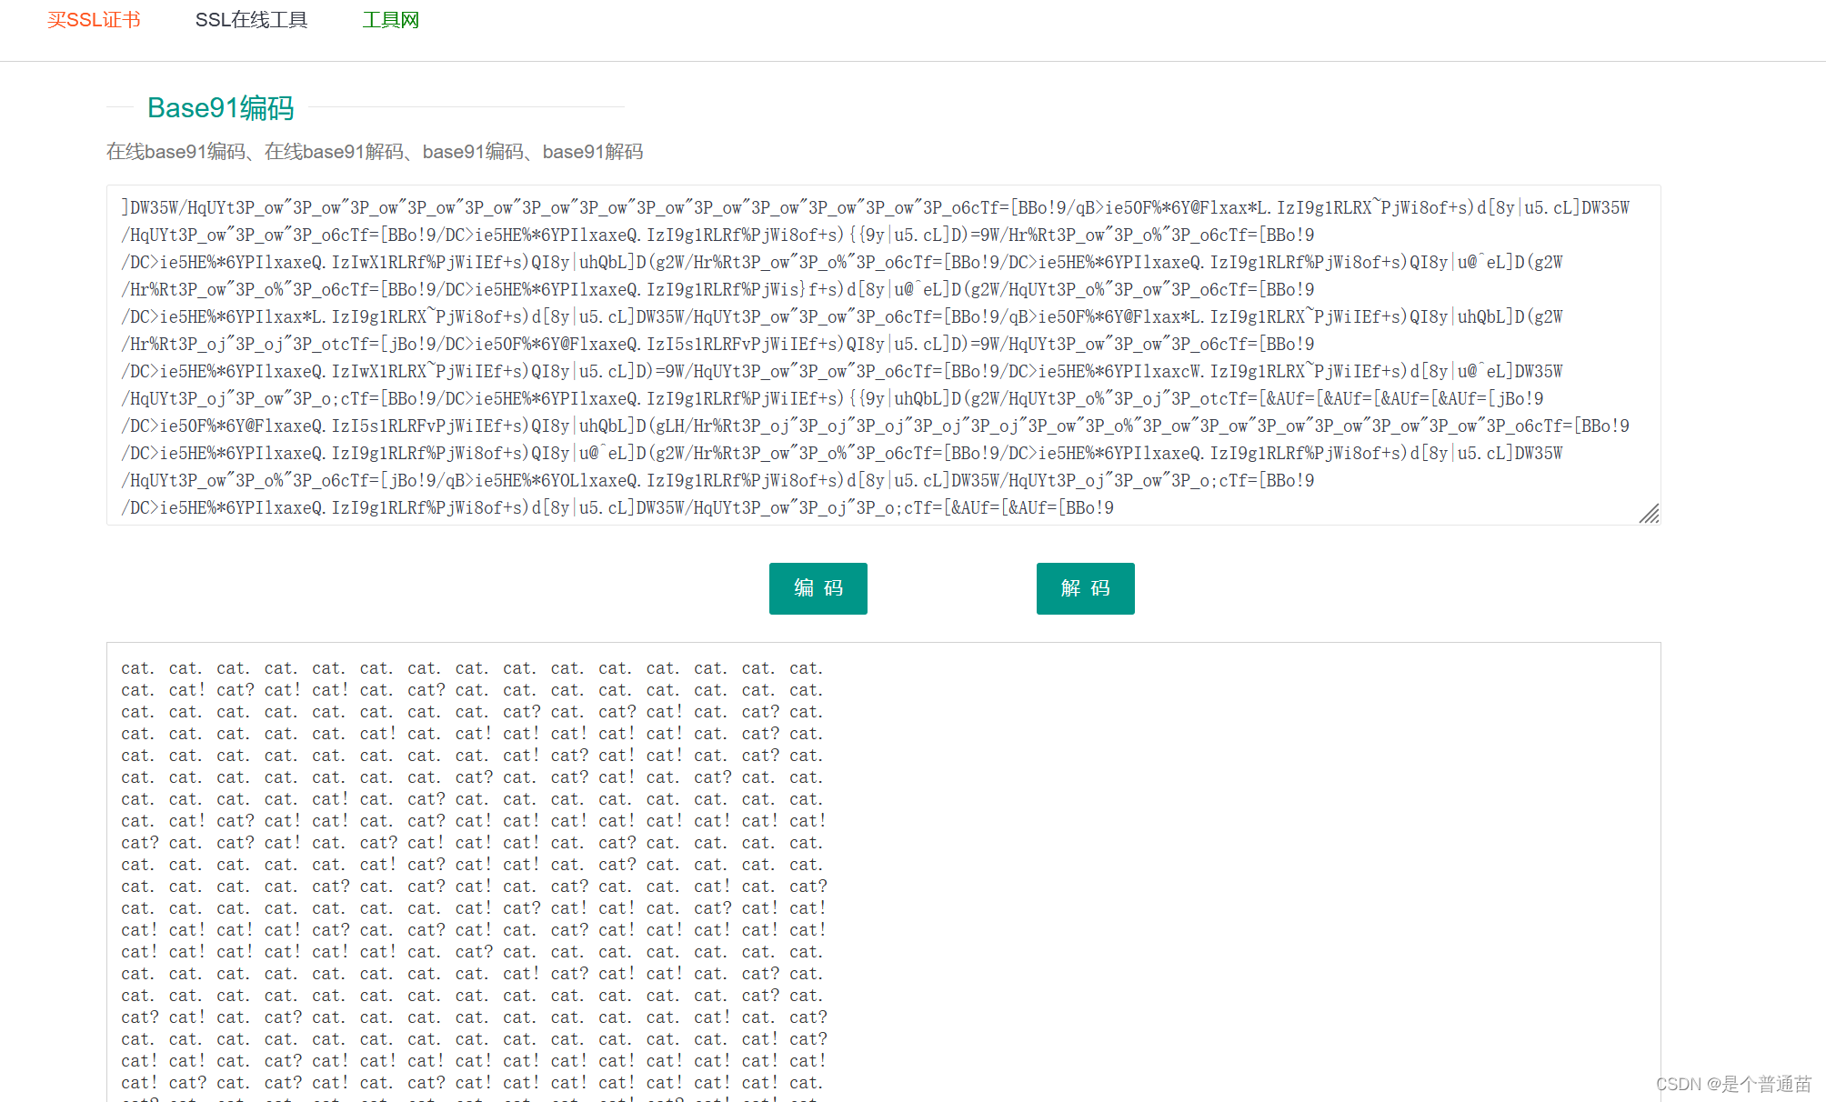
Task: Click the Base91编码 page heading
Action: coord(220,107)
